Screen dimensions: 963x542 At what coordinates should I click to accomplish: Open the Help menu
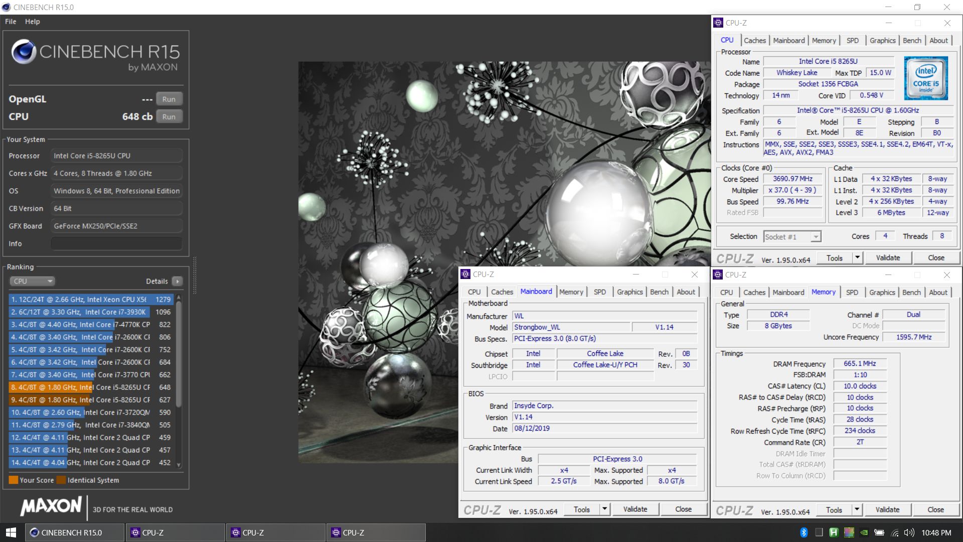[x=33, y=22]
